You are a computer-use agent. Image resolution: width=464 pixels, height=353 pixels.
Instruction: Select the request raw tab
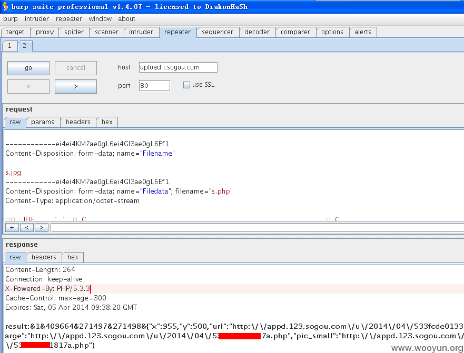pos(15,122)
